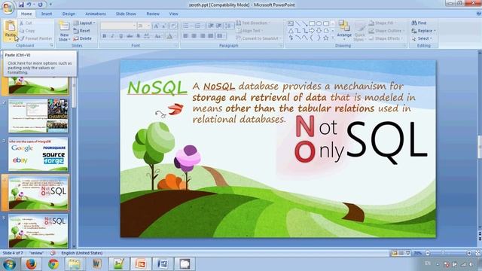Open the Review ribbon tab
482x271 pixels.
[x=153, y=14]
